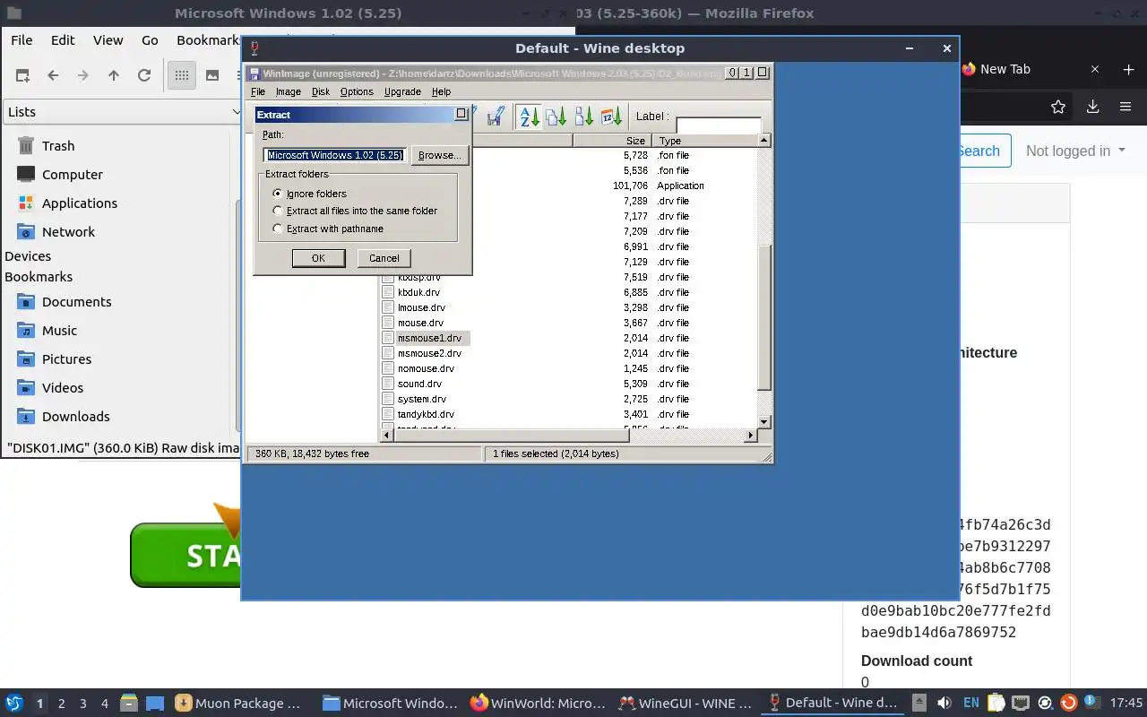
Task: Click the Extract Path input field
Action: click(335, 155)
